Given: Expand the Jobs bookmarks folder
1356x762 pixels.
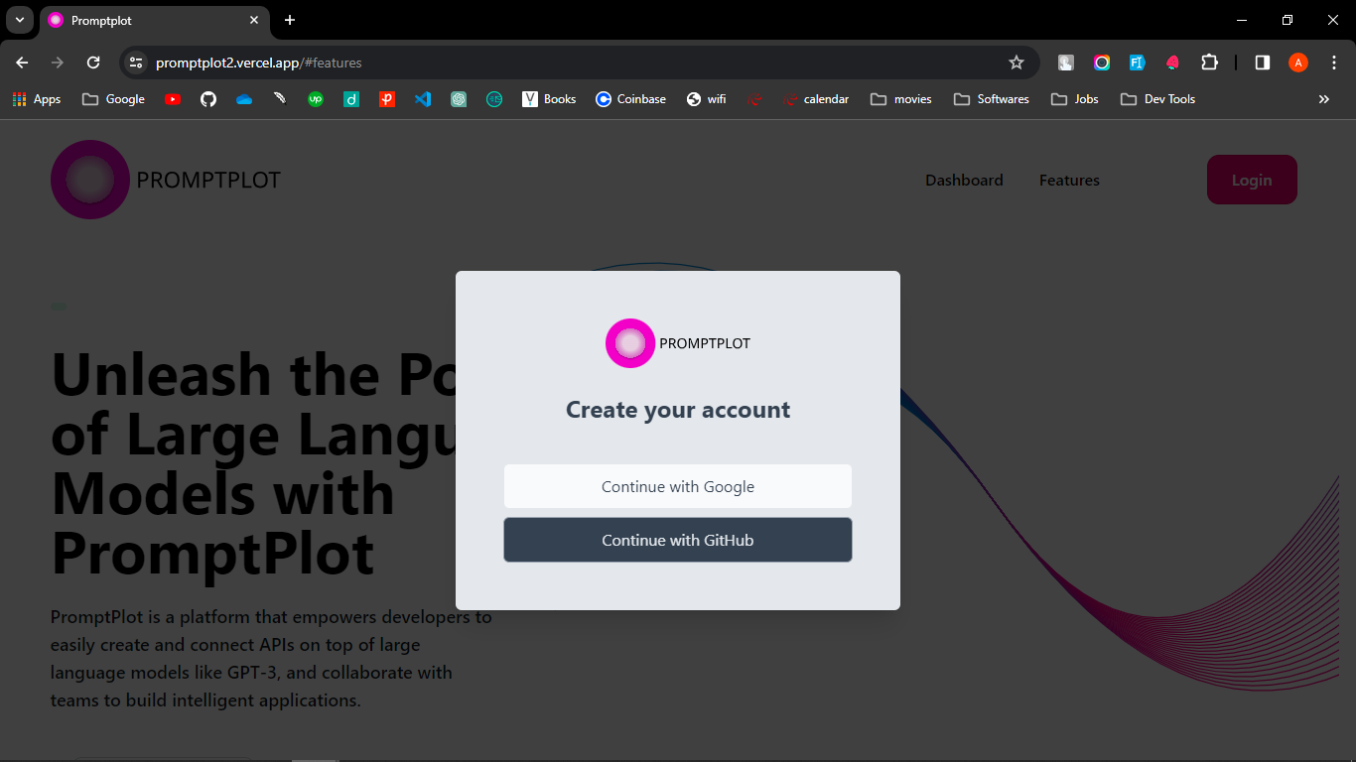Looking at the screenshot, I should (x=1075, y=99).
